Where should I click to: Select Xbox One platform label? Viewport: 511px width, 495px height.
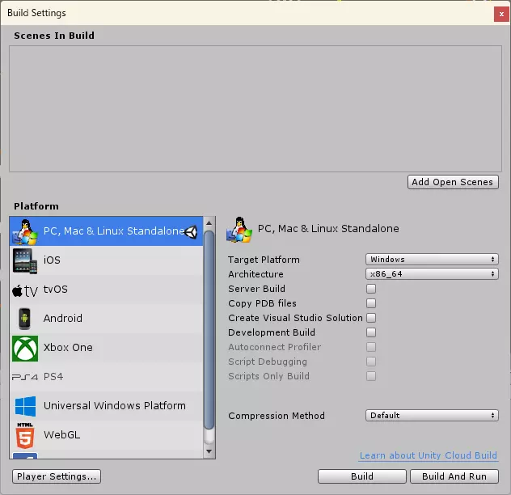point(68,348)
